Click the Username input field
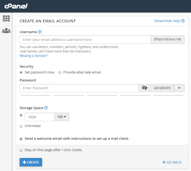 pyautogui.click(x=85, y=40)
